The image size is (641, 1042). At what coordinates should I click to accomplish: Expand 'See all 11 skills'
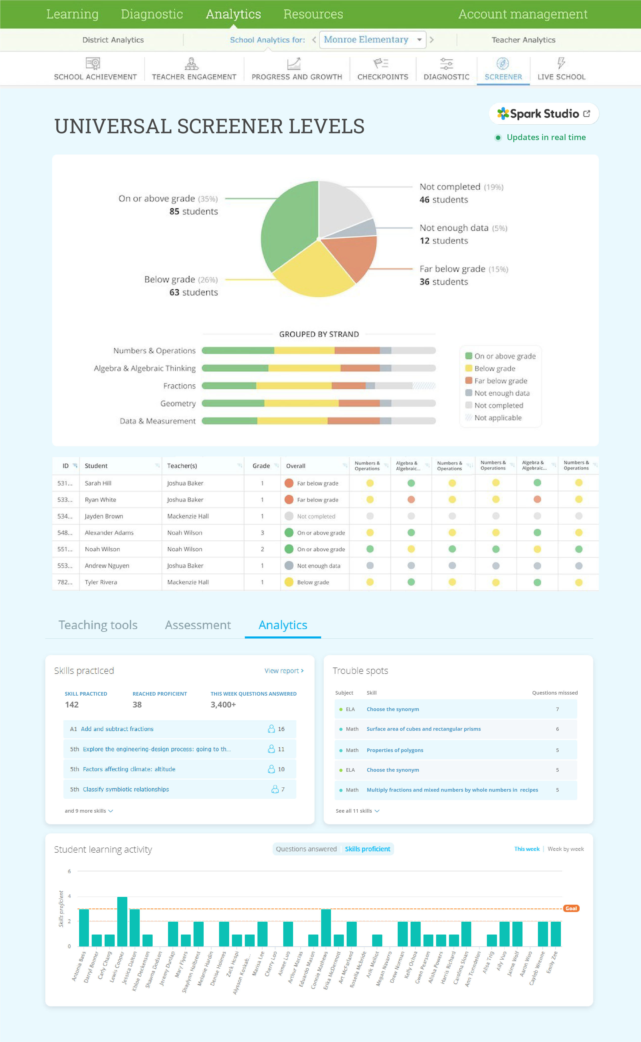[357, 810]
